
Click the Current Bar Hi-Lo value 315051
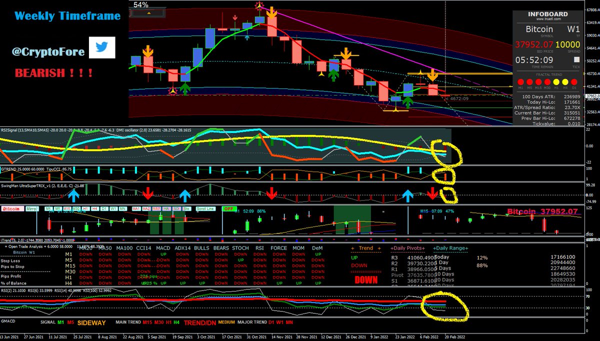click(x=572, y=113)
